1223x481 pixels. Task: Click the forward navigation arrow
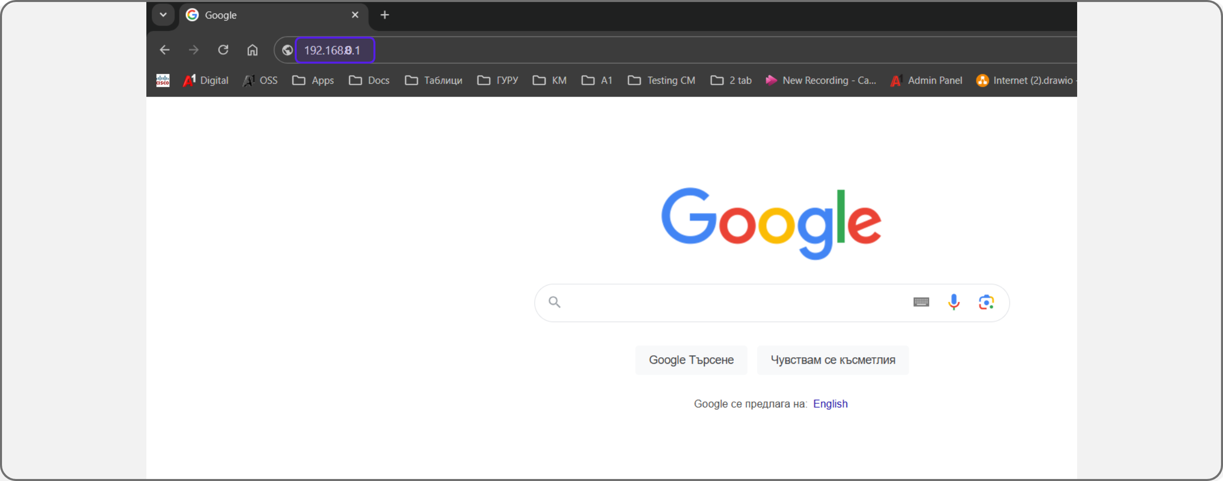click(x=193, y=50)
